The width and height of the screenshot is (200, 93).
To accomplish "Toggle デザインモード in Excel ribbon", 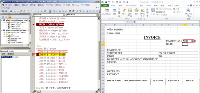I will [142, 12].
